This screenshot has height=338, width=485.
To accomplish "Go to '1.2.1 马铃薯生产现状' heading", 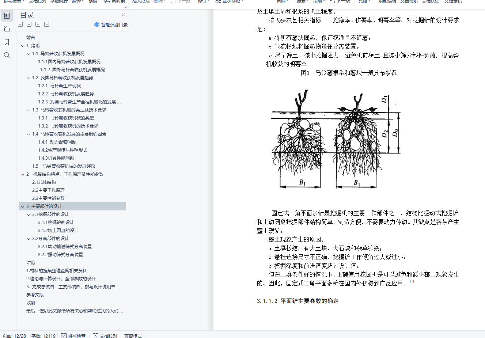I will coord(59,86).
